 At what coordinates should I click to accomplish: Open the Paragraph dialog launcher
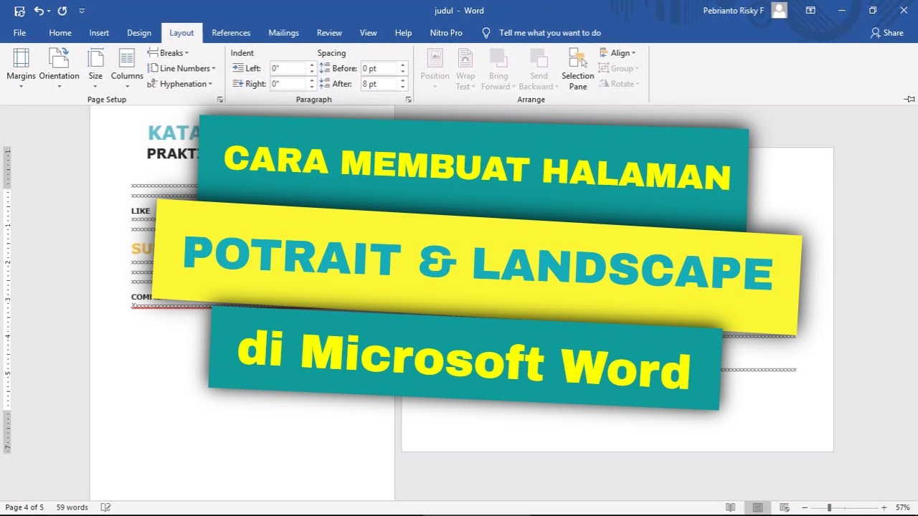(408, 100)
